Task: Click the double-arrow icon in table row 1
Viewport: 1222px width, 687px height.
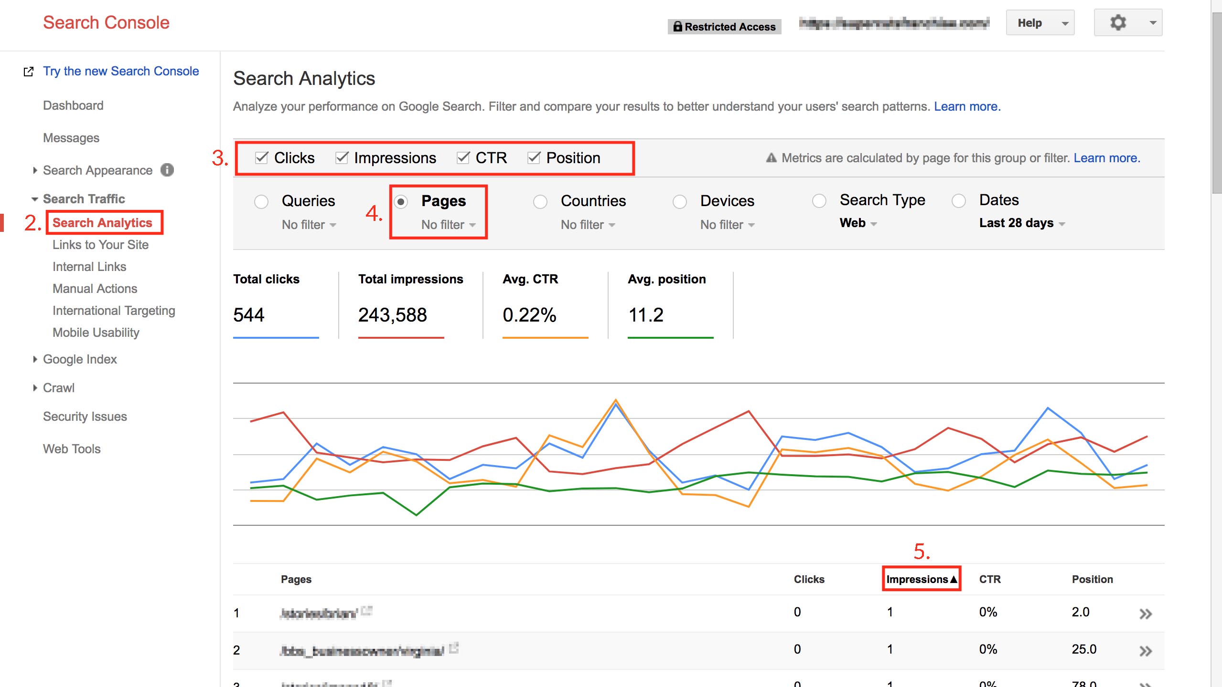Action: click(x=1146, y=614)
